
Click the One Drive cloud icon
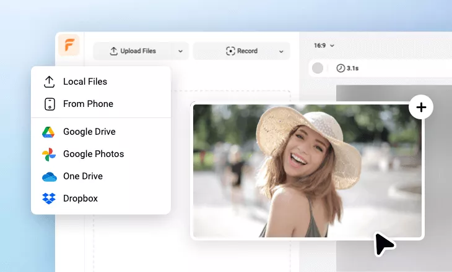click(x=49, y=176)
